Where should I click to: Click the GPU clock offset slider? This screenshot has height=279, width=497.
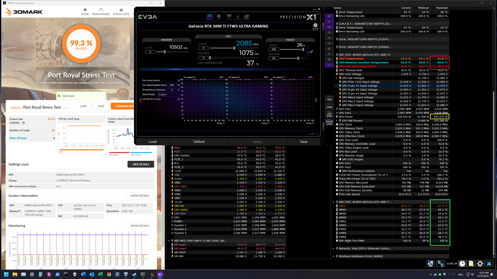(234, 48)
